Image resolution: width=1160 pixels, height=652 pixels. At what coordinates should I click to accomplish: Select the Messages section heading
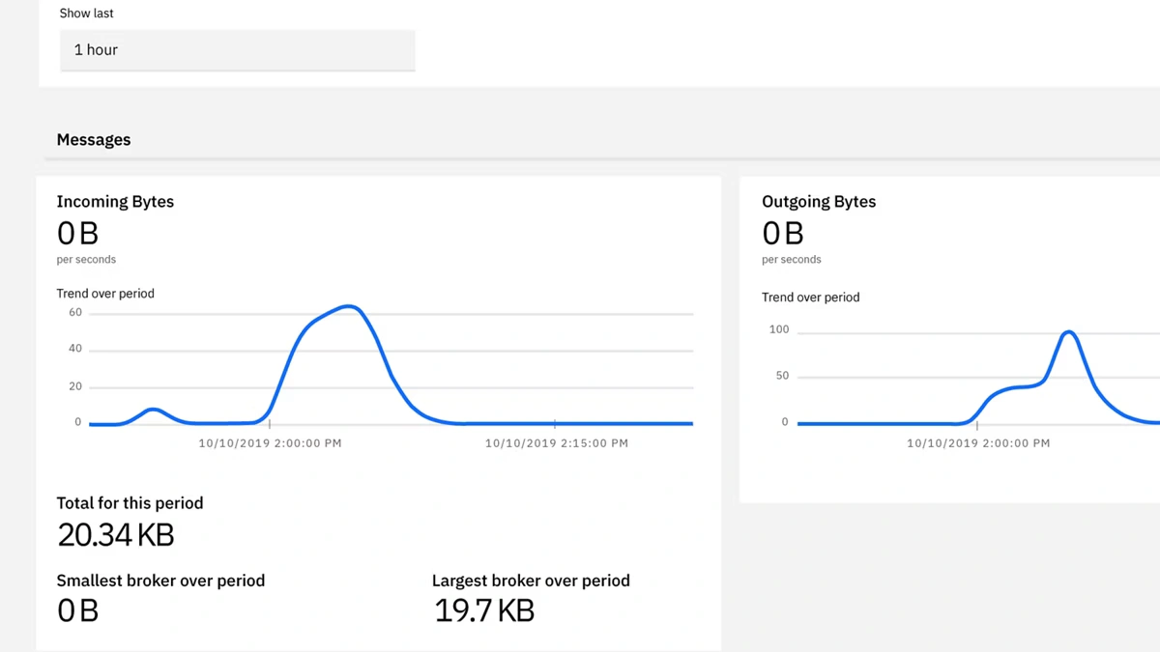pos(94,140)
